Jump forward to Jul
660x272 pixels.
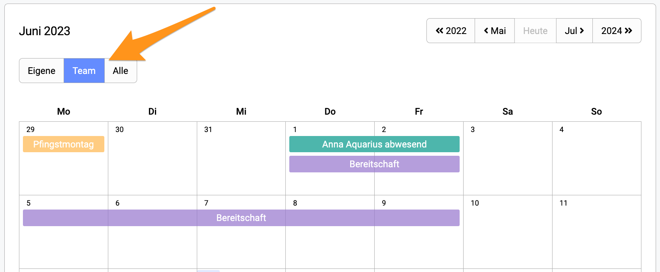pos(574,31)
